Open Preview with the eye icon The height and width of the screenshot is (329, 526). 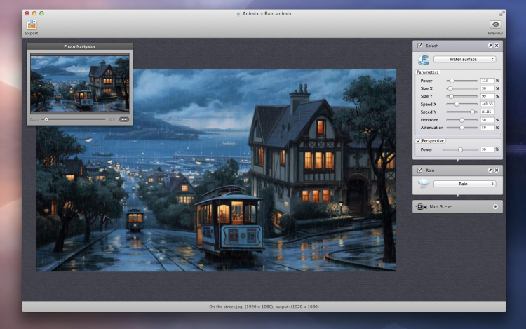point(495,25)
